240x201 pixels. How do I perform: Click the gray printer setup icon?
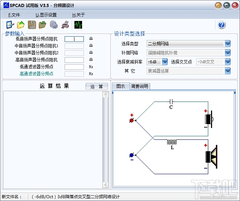coord(54,25)
